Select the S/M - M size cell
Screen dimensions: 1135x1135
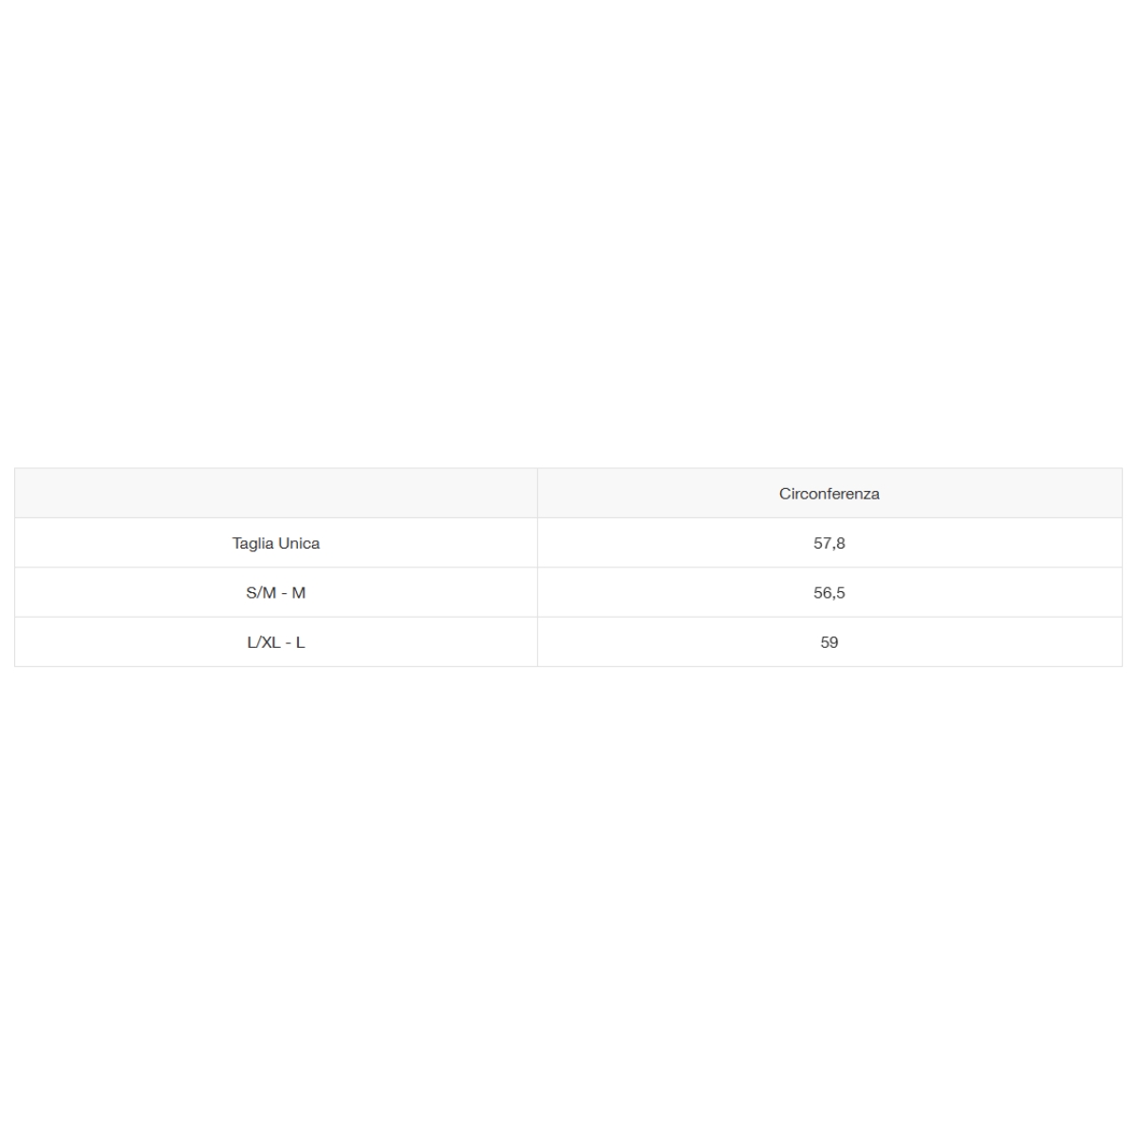(x=276, y=593)
